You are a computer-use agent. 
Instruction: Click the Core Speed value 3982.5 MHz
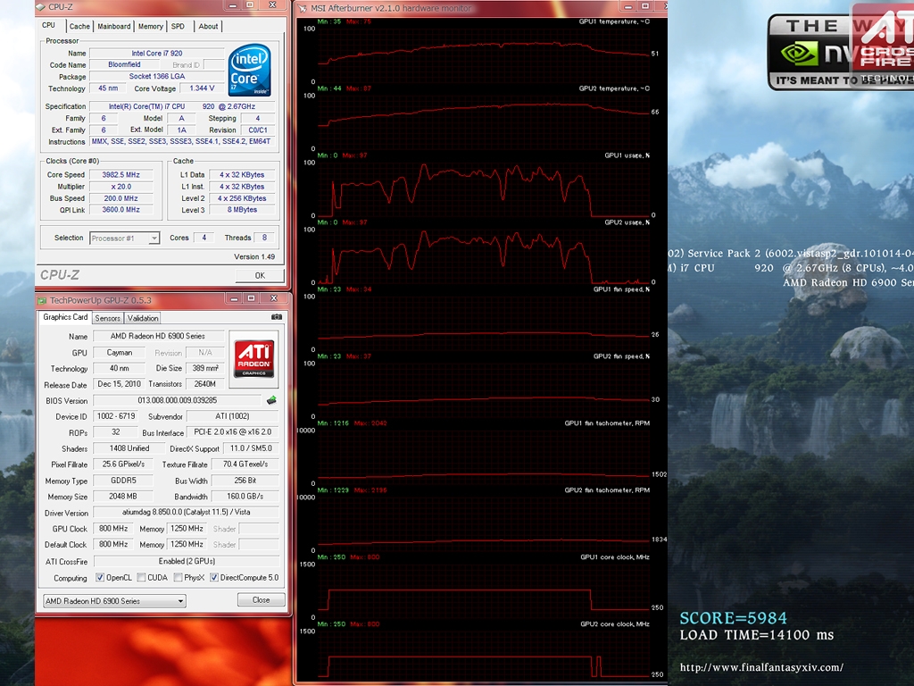[120, 174]
